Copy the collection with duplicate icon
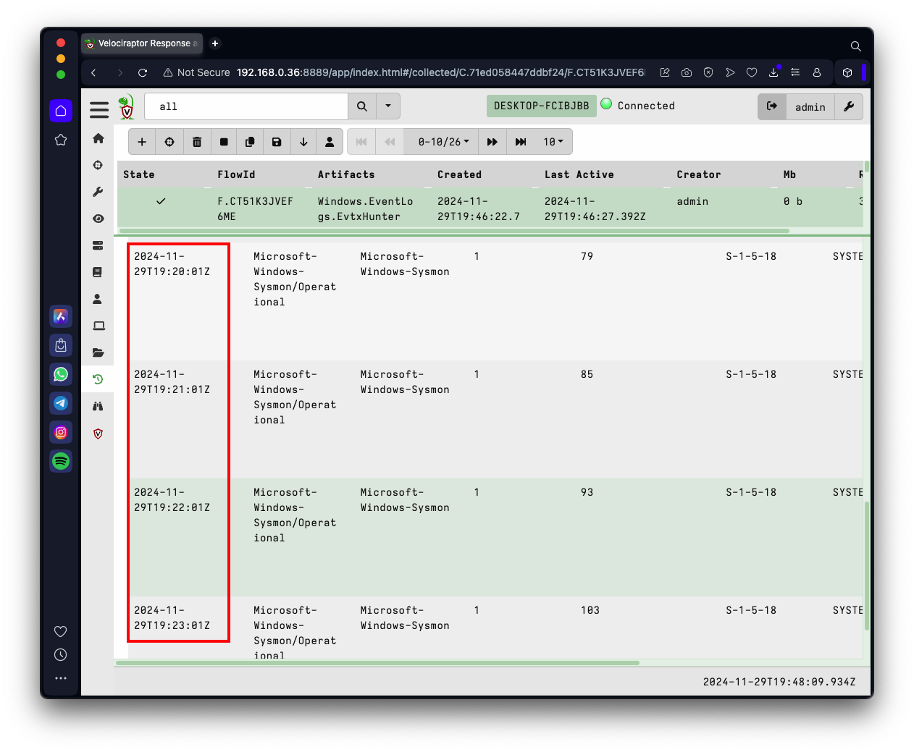This screenshot has width=914, height=752. click(250, 142)
